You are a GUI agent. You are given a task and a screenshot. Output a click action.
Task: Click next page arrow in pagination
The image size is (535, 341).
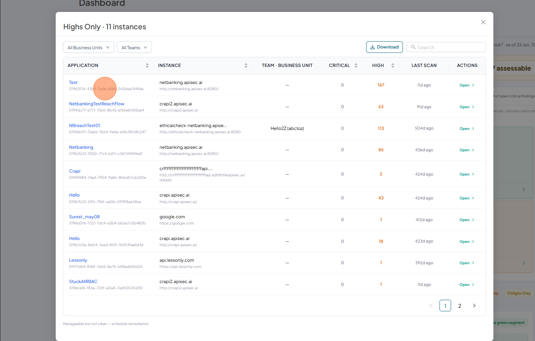pyautogui.click(x=474, y=306)
